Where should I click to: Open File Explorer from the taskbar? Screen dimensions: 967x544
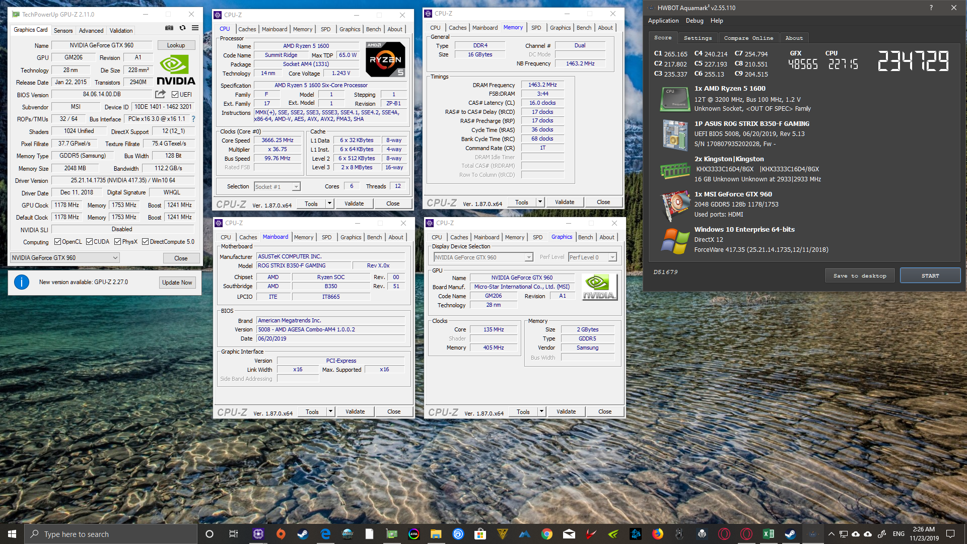coord(436,534)
